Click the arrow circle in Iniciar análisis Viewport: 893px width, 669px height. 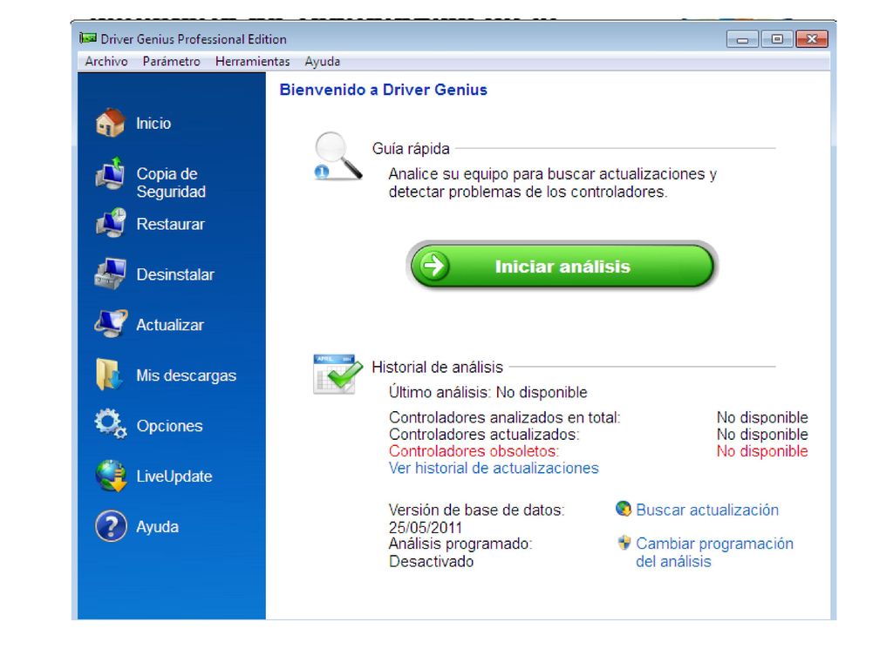click(434, 266)
